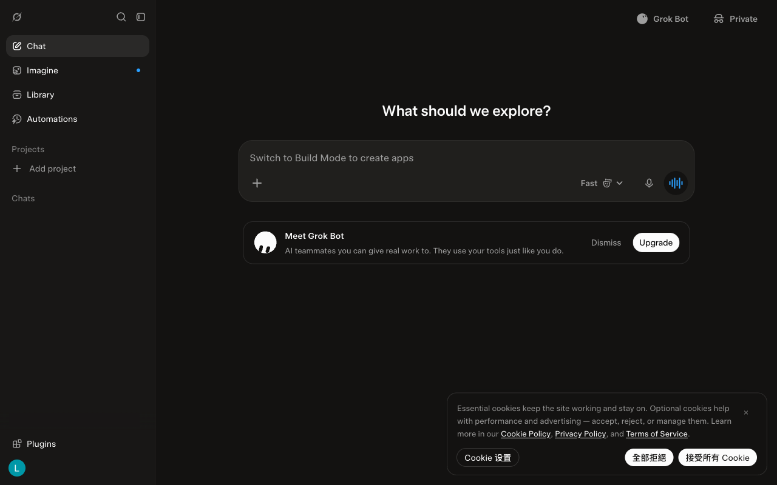Open Automations in the sidebar
Viewport: 777px width, 485px height.
coord(78,119)
